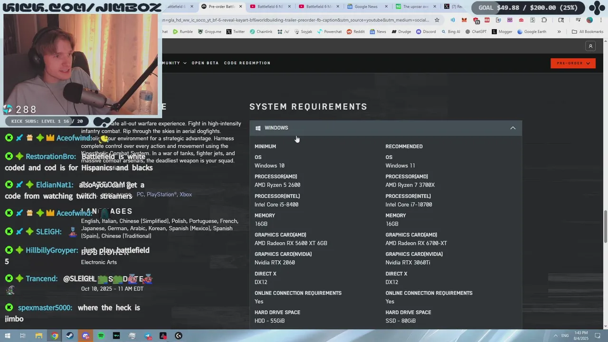Expand the Pre-Order dropdown button
608x342 pixels.
pyautogui.click(x=573, y=63)
